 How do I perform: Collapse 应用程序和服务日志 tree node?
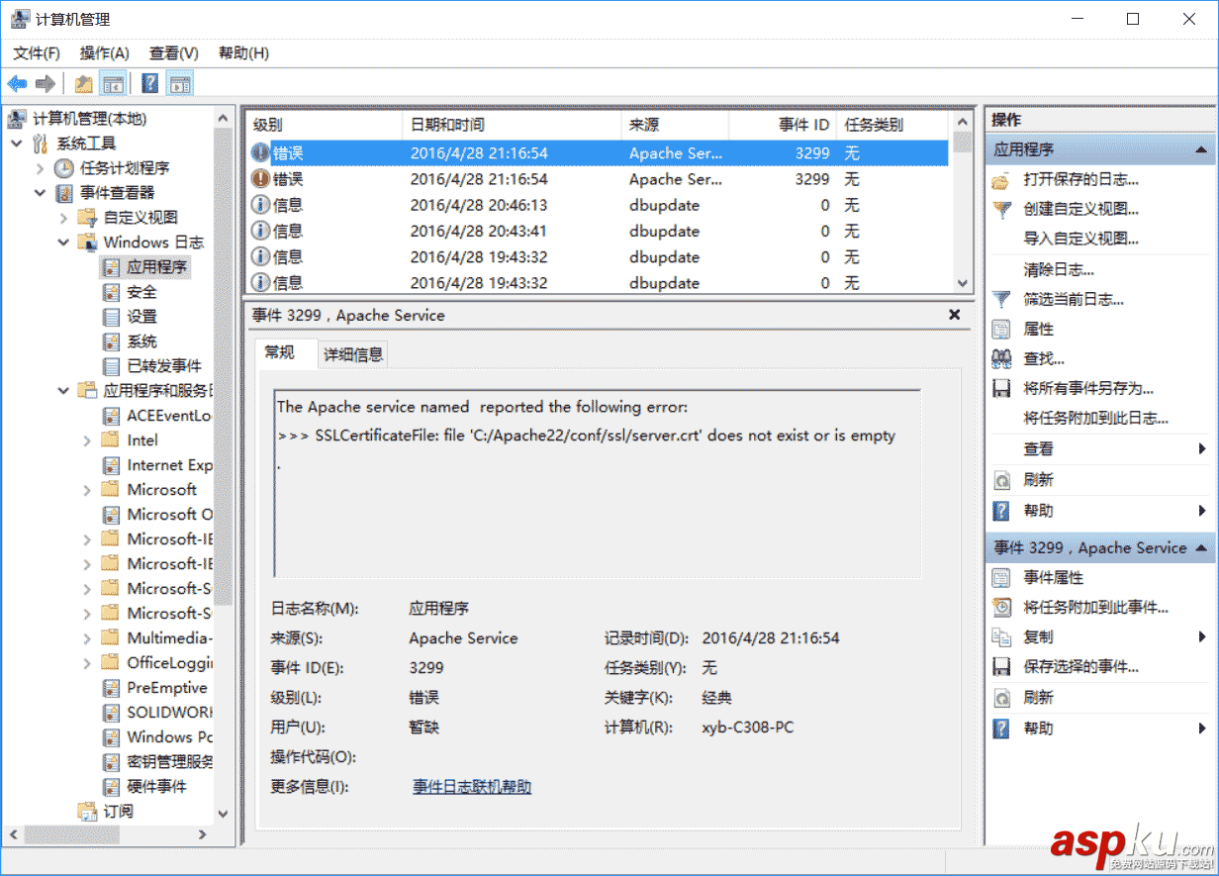coord(64,391)
